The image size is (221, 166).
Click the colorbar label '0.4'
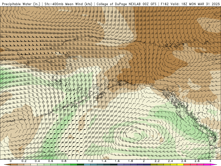[x=37, y=161]
